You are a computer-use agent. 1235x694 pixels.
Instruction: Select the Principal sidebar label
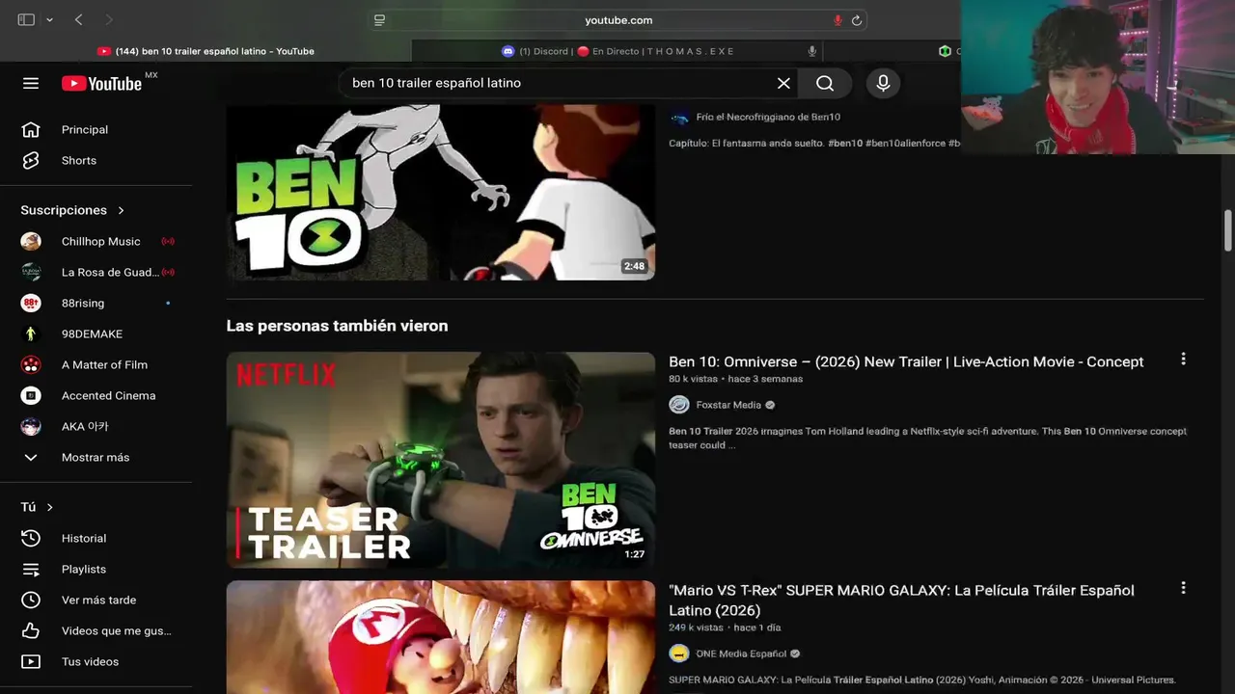pos(85,129)
